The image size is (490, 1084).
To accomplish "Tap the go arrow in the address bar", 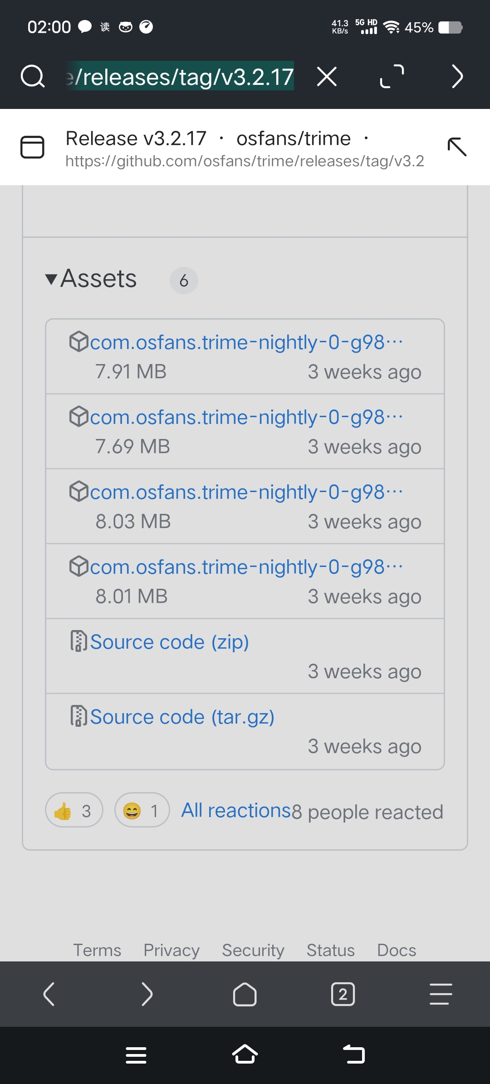I will tap(457, 76).
